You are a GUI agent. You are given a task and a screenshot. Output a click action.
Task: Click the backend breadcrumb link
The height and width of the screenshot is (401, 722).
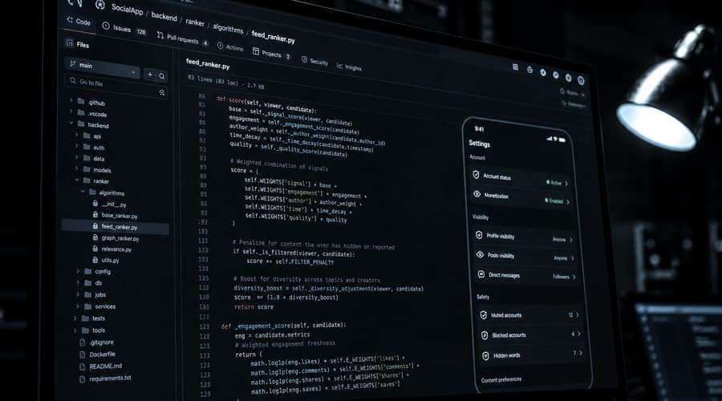[x=164, y=16]
